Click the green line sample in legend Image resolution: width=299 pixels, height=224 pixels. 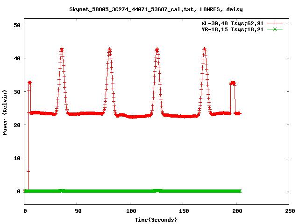275,29
